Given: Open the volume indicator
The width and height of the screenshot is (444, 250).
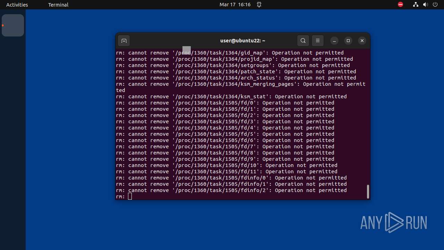Looking at the screenshot, I should [426, 5].
